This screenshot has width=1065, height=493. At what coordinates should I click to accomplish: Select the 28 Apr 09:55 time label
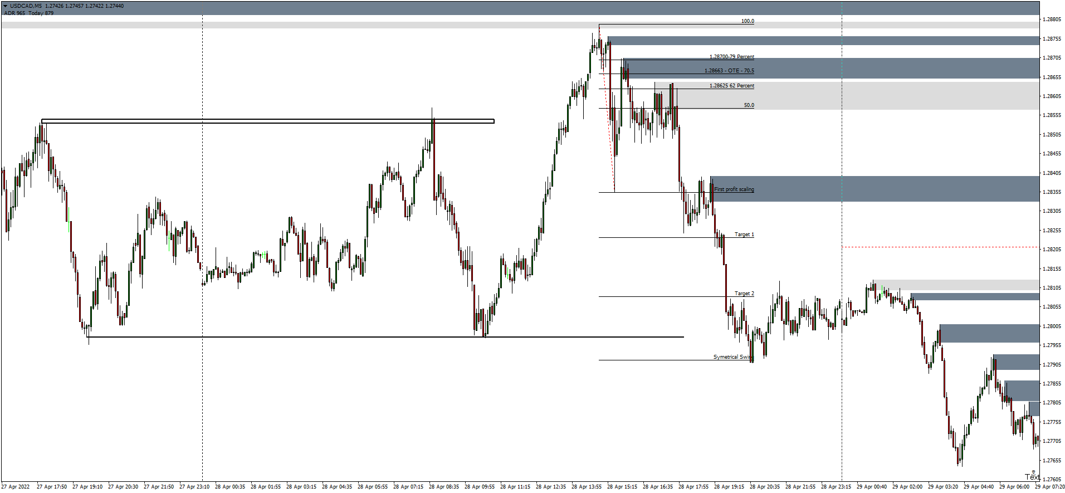click(480, 487)
